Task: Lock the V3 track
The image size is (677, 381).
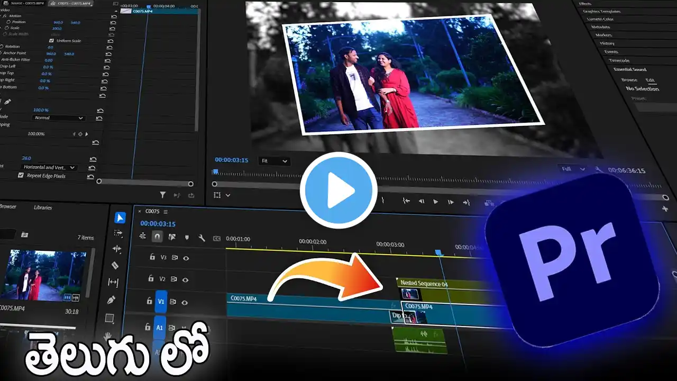Action: click(152, 257)
